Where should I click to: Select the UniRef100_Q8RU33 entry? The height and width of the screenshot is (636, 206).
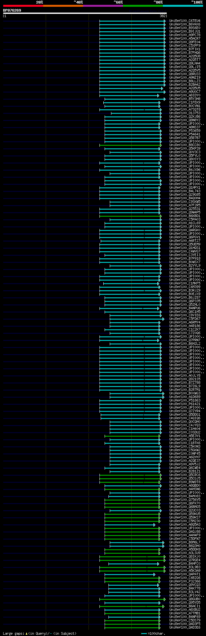point(185,74)
